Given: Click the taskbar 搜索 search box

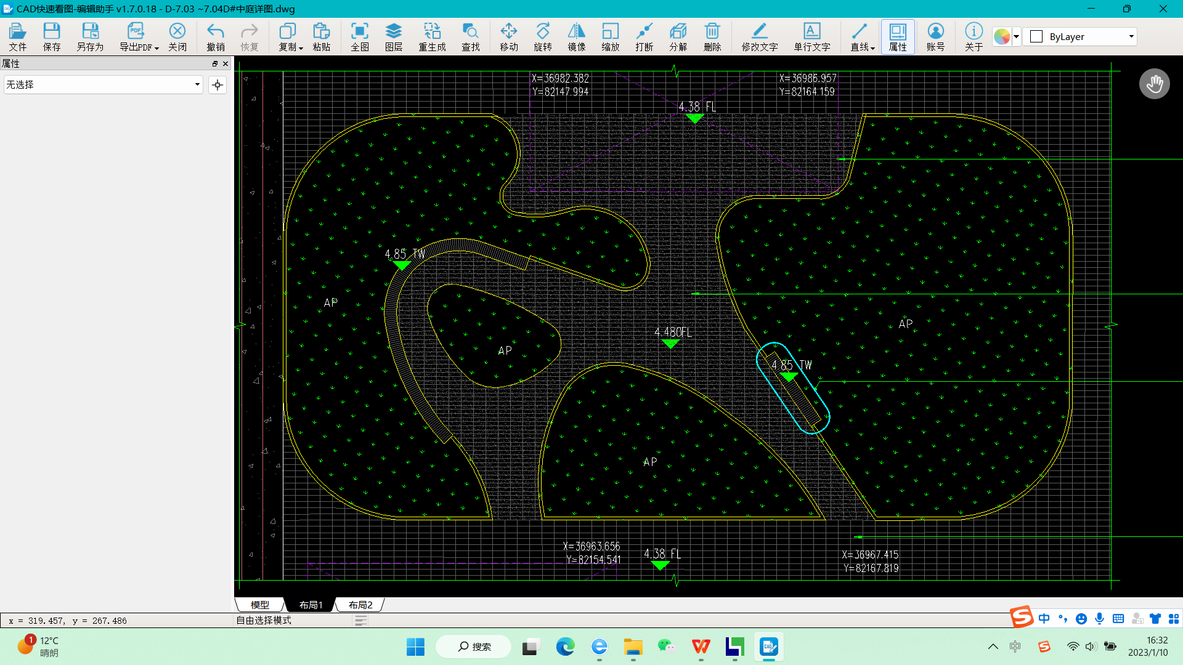Looking at the screenshot, I should [474, 647].
